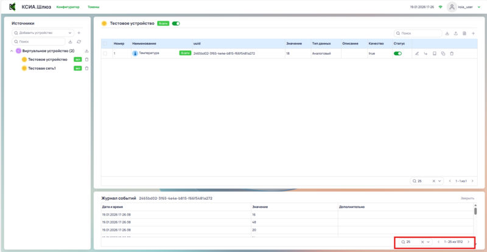Toggle the Тестовое устройство online switch
The width and height of the screenshot is (487, 252).
pos(176,23)
